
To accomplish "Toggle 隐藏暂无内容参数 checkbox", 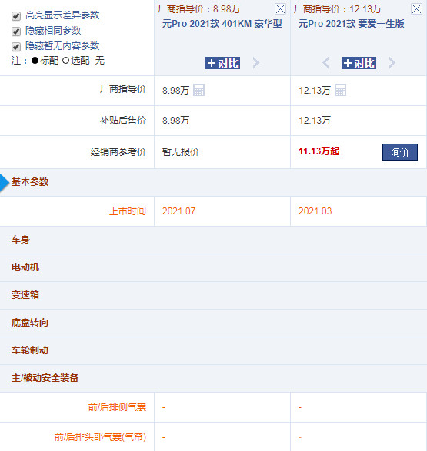I will pos(16,47).
